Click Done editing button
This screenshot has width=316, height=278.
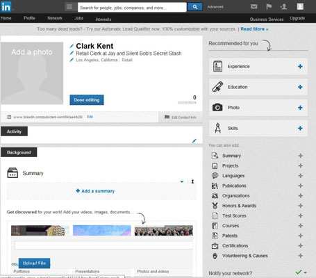[87, 100]
